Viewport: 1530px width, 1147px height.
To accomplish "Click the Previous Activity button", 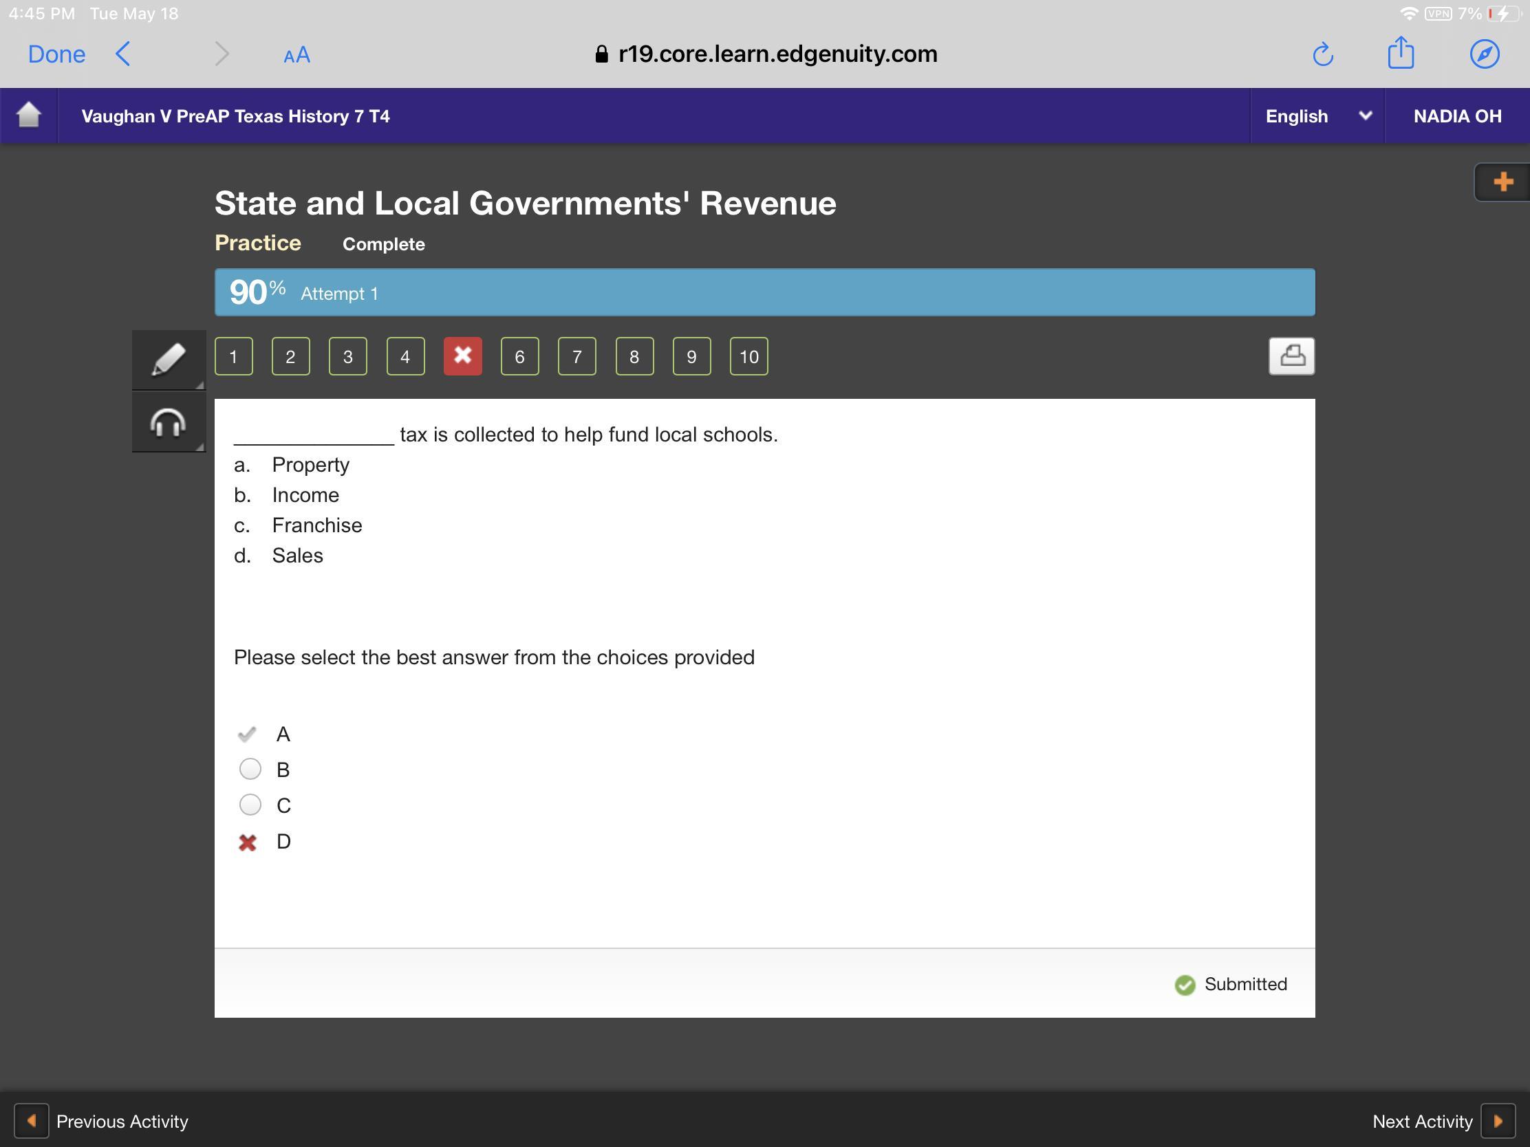I will [32, 1121].
